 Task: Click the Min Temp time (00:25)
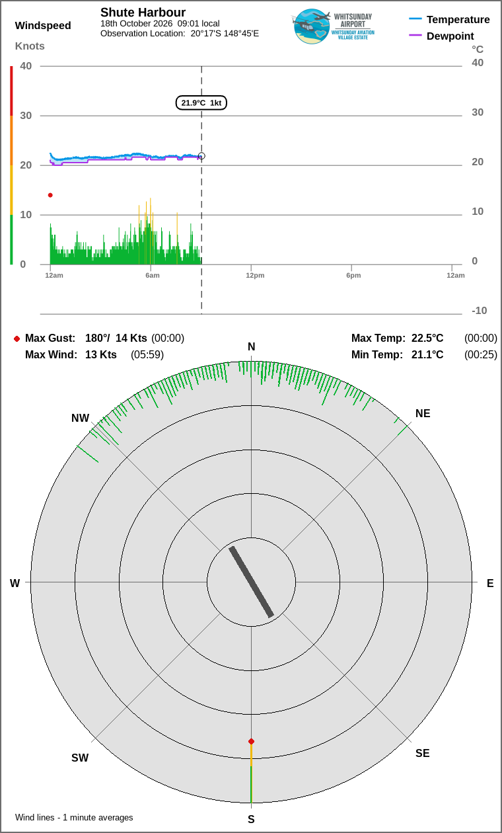tap(481, 355)
